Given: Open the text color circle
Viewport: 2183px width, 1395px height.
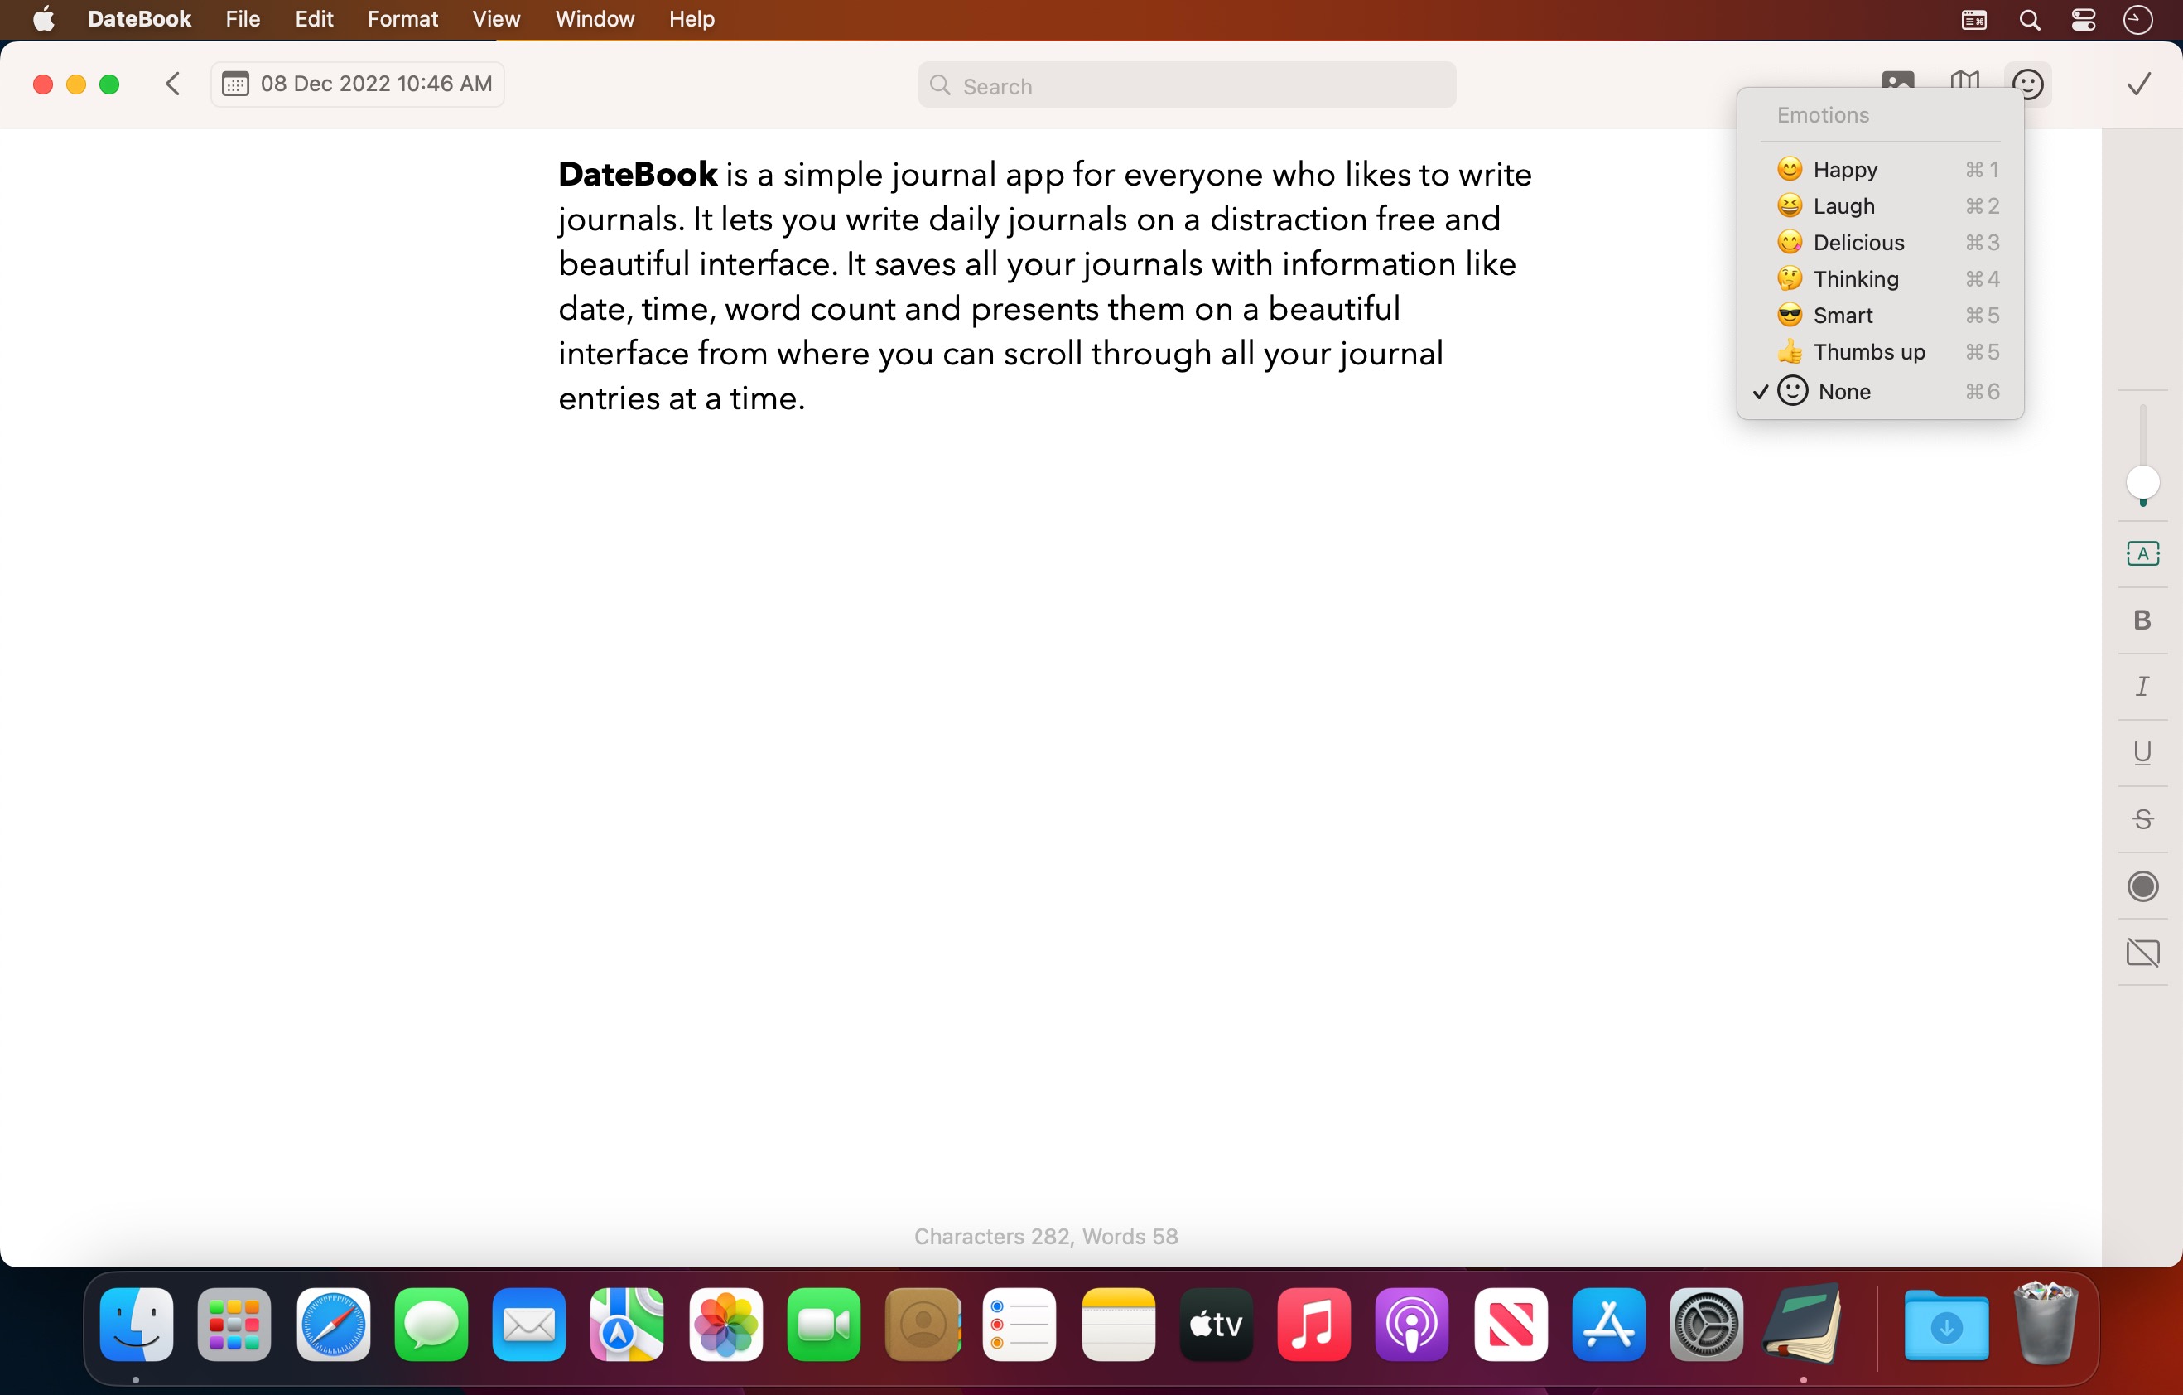Looking at the screenshot, I should [x=2142, y=886].
